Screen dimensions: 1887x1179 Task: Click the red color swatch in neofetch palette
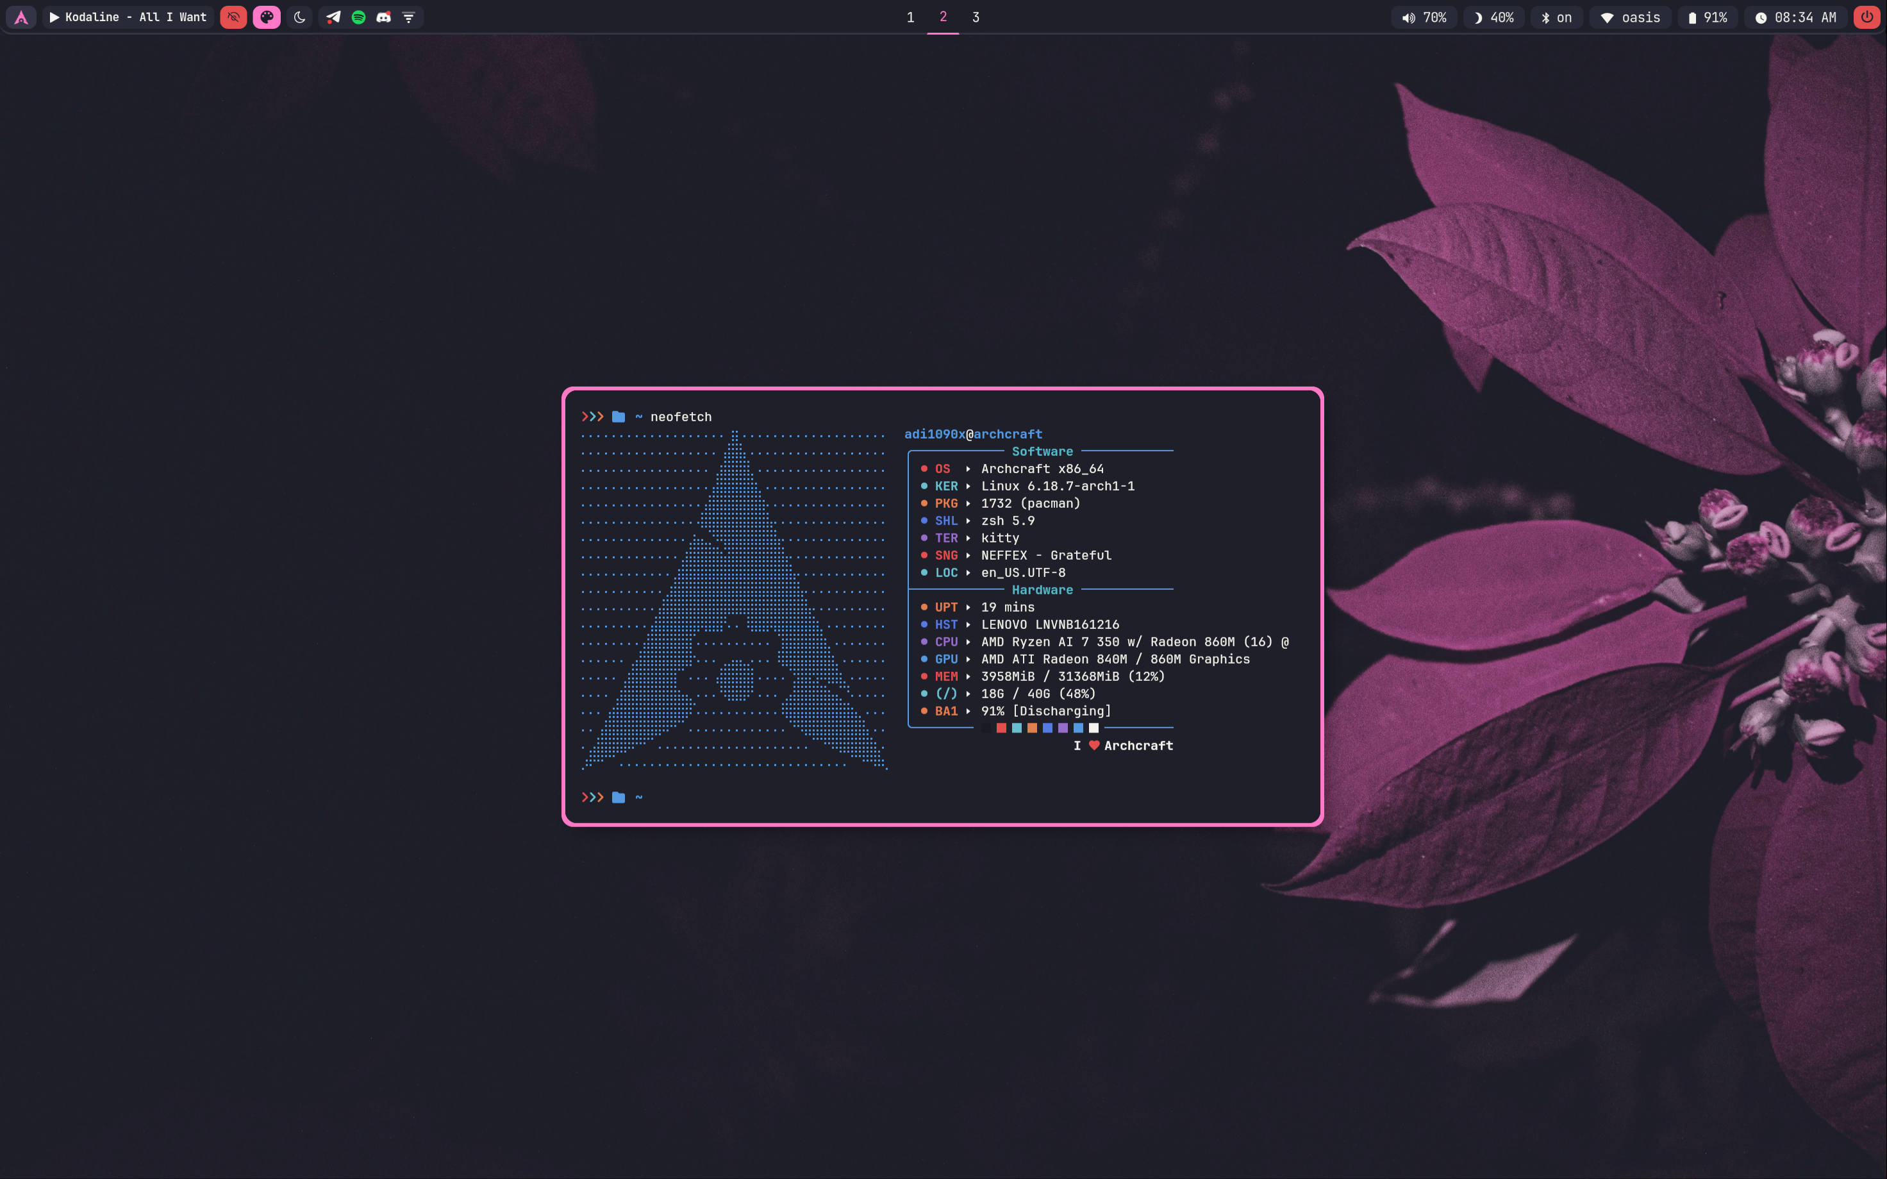(1002, 728)
